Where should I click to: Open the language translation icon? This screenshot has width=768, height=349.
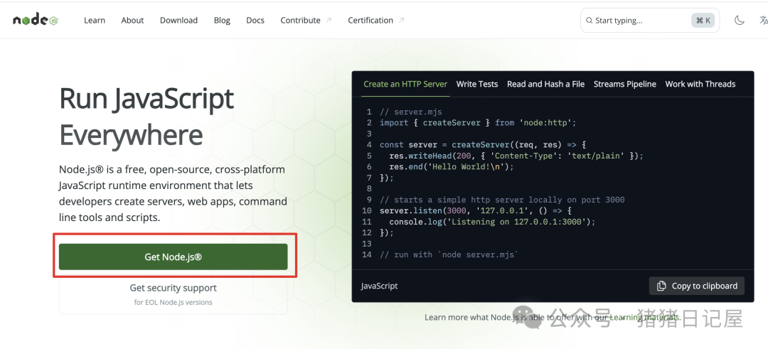click(763, 20)
